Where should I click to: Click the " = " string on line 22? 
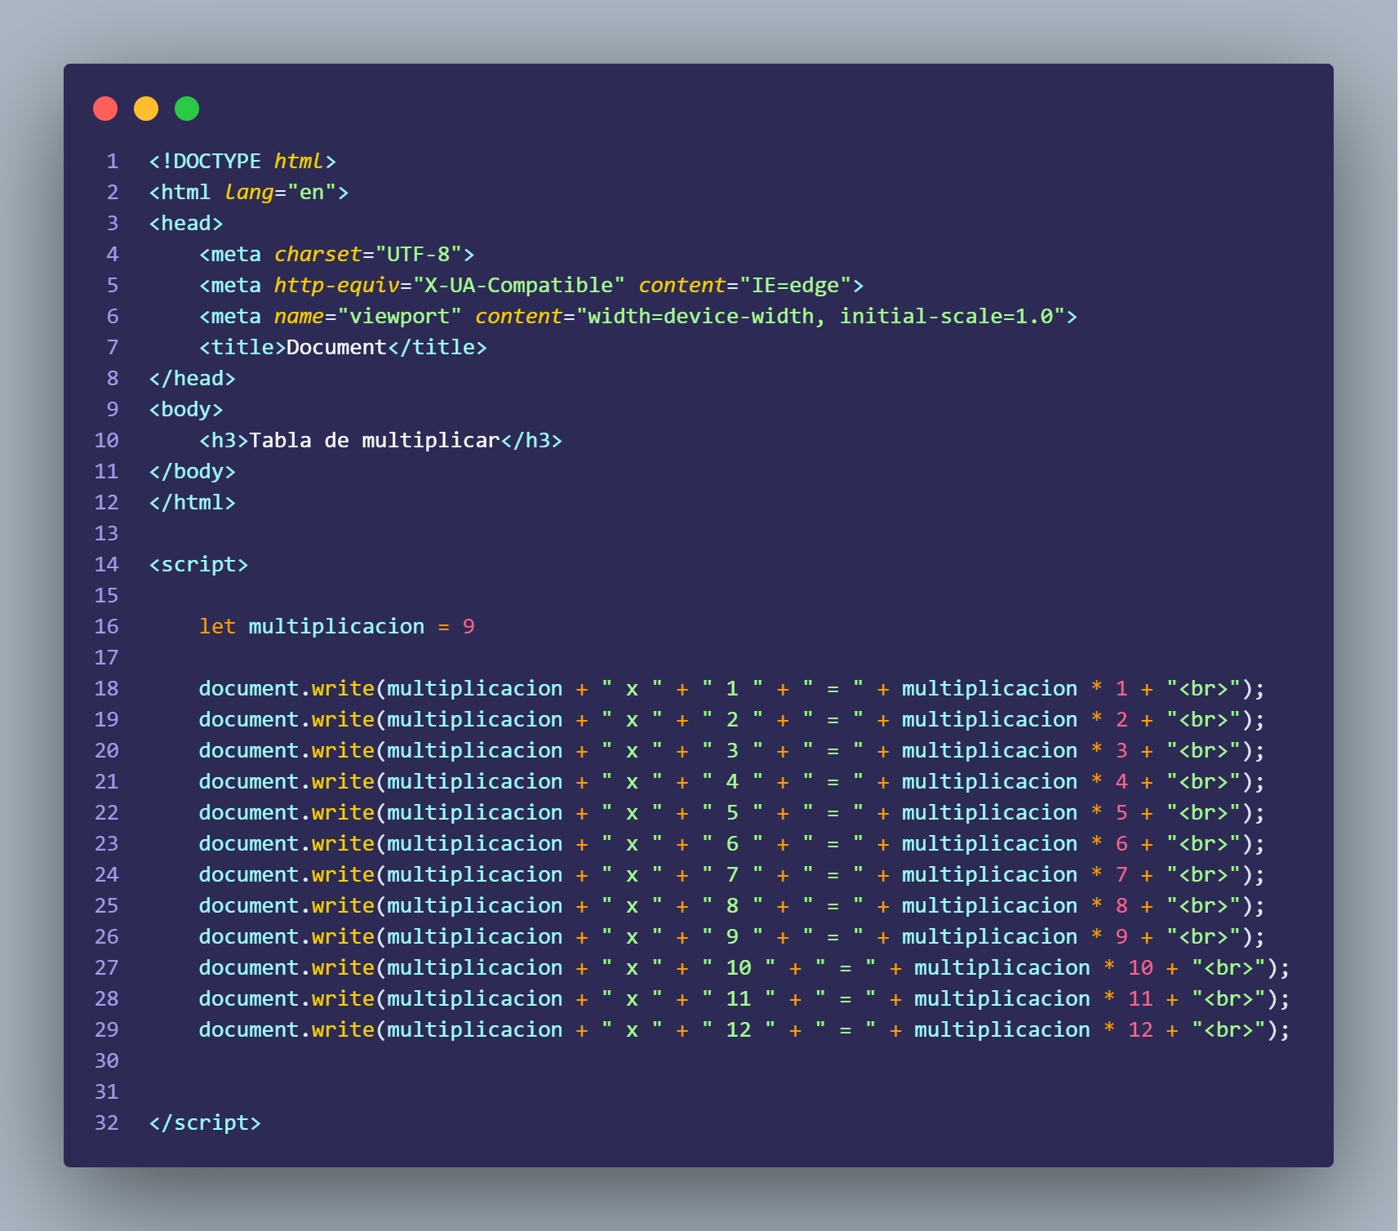[833, 812]
